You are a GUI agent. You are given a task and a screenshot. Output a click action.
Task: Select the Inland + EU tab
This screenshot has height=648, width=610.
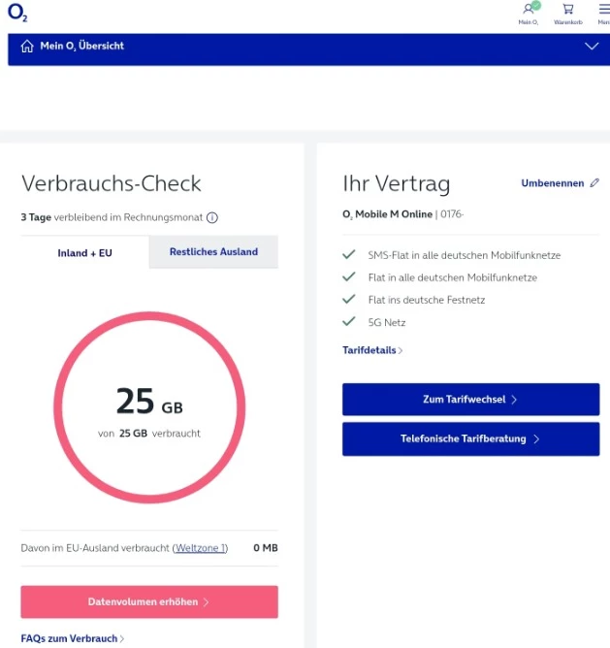tap(84, 252)
